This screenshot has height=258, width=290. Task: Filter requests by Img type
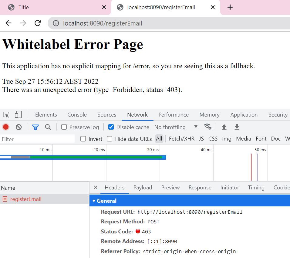227,139
